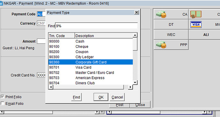220x117 pixels.
Task: Click the OK button
Action: coord(101,97)
